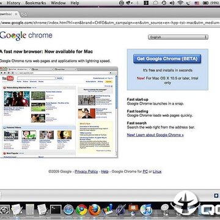
Task: Click 'Fast loading' feature heading
Action: [137, 111]
